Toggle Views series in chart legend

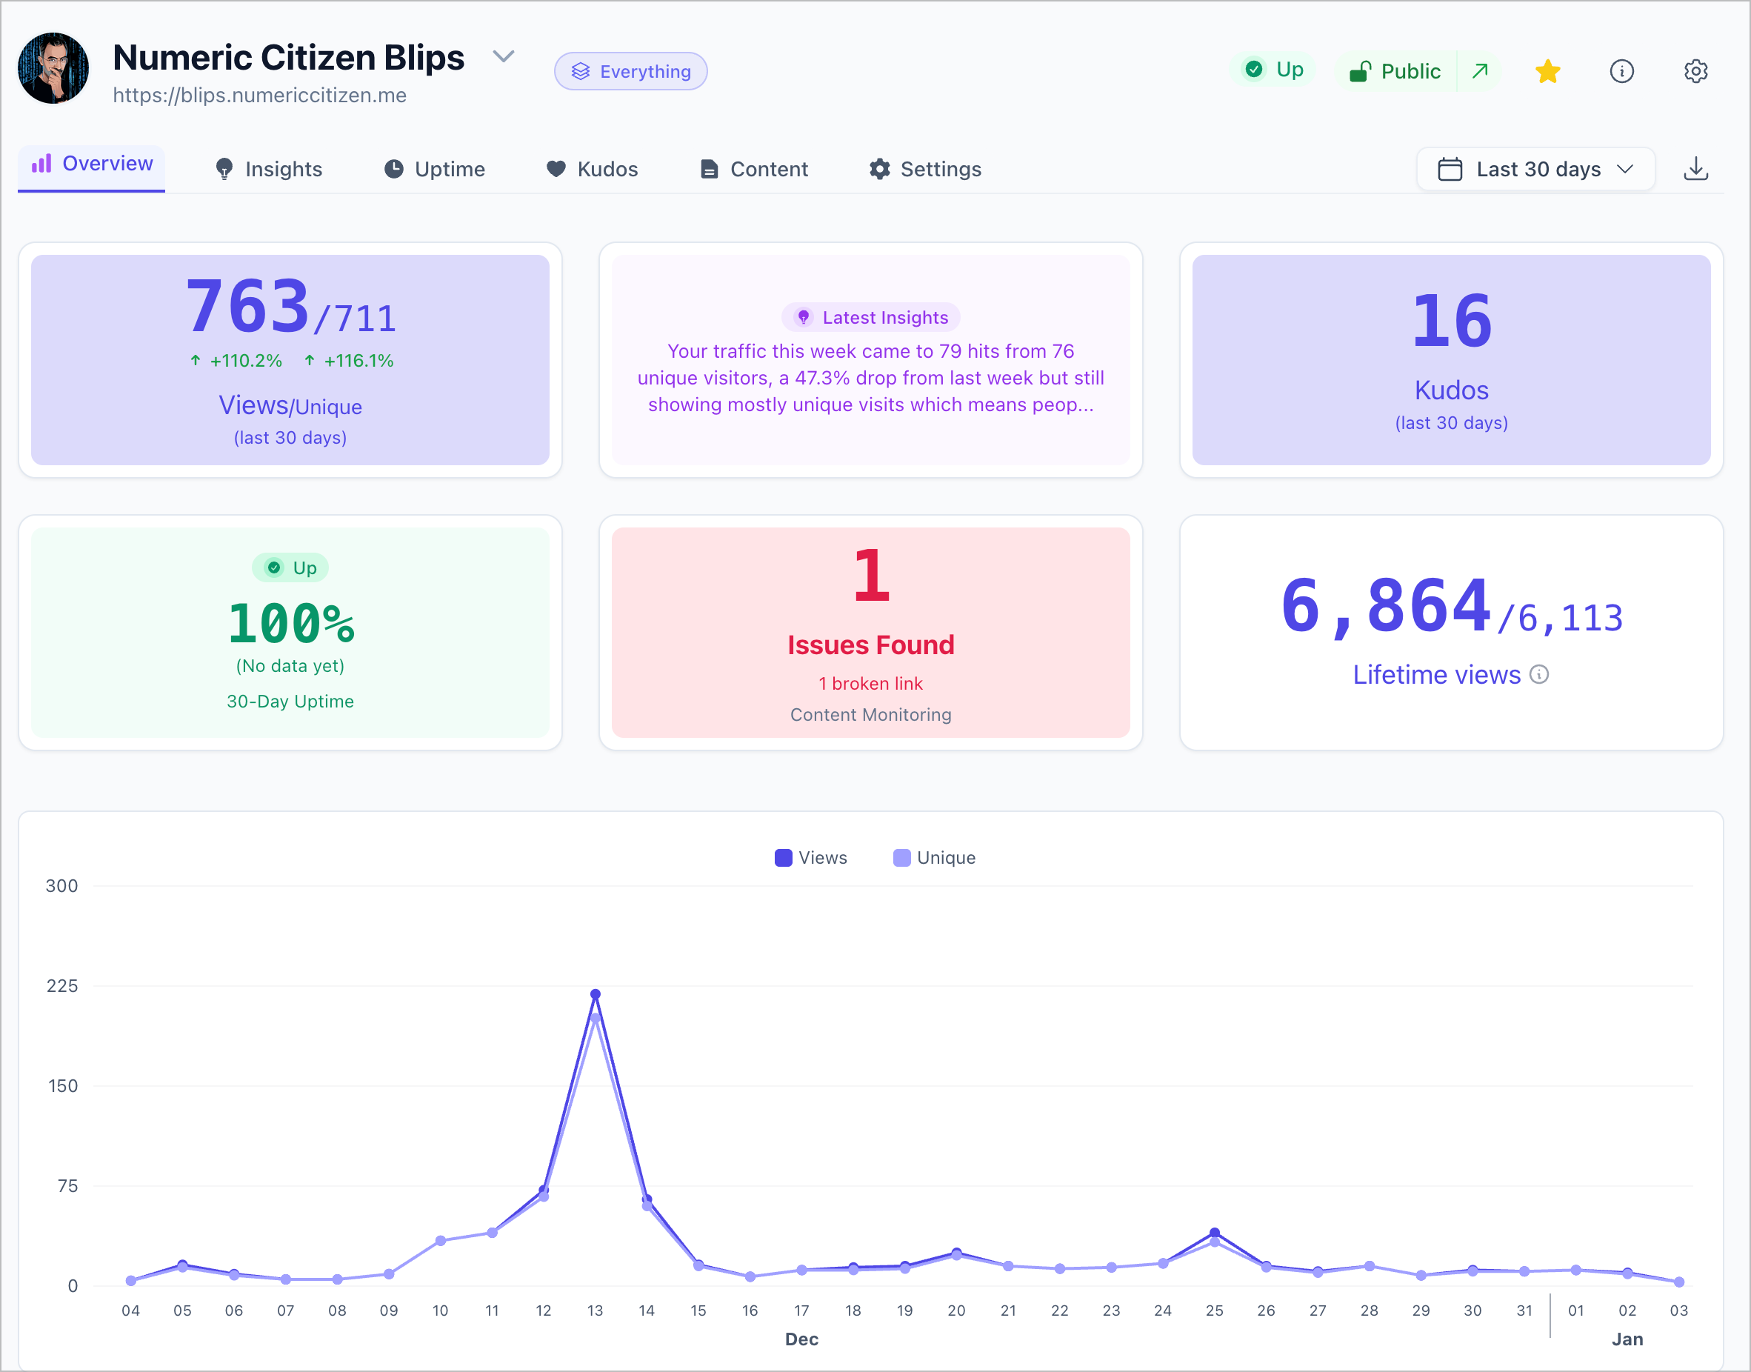[811, 858]
